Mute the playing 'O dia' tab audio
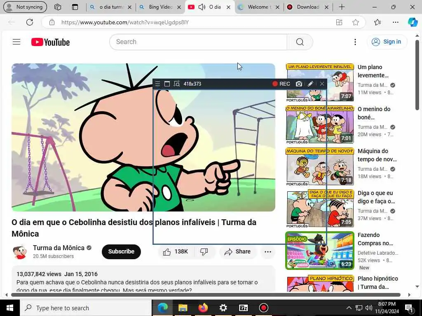This screenshot has height=316, width=422. (x=202, y=7)
